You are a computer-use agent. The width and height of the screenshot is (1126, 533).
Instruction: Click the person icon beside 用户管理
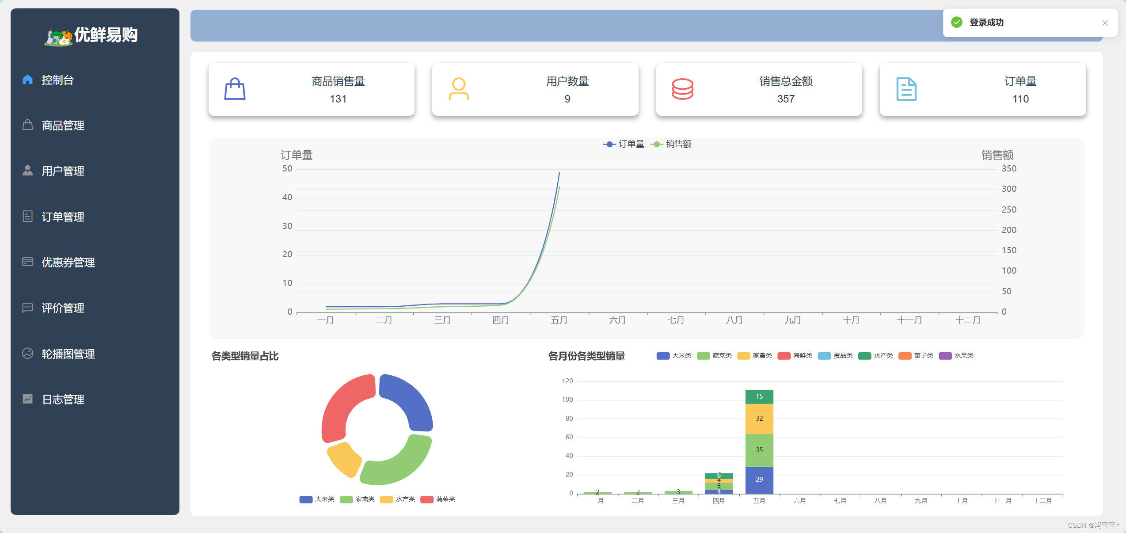27,171
